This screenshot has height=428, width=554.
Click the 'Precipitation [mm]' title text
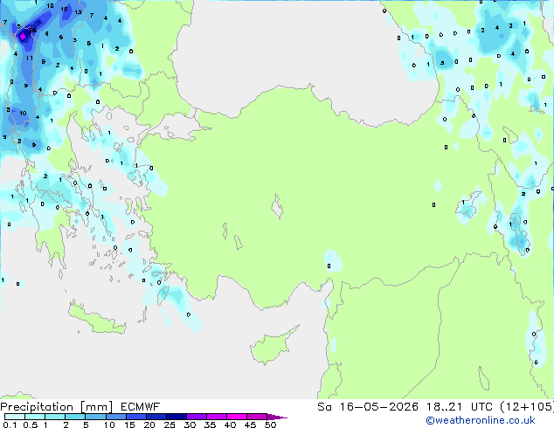point(57,407)
